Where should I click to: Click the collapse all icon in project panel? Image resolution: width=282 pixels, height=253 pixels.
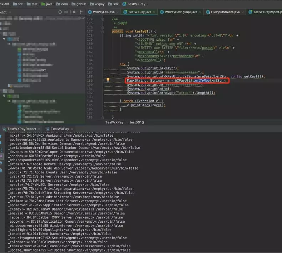coord(66,12)
